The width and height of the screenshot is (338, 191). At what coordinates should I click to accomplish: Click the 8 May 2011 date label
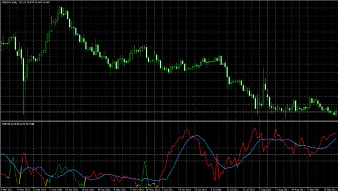click(x=120, y=189)
